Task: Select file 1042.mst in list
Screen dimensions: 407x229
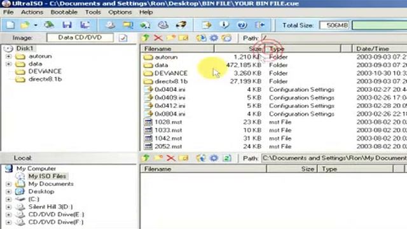Action: click(168, 139)
